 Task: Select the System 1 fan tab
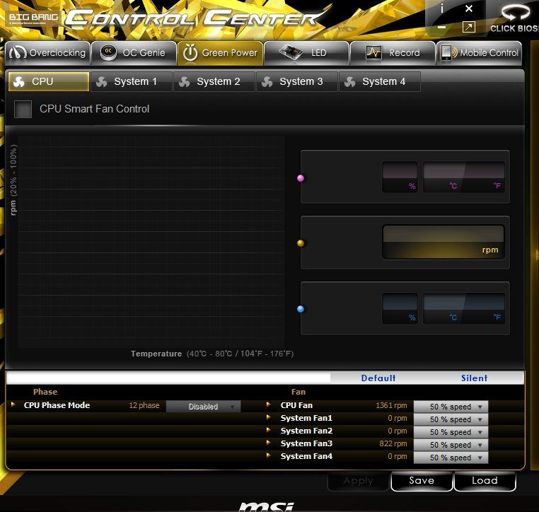coord(132,81)
